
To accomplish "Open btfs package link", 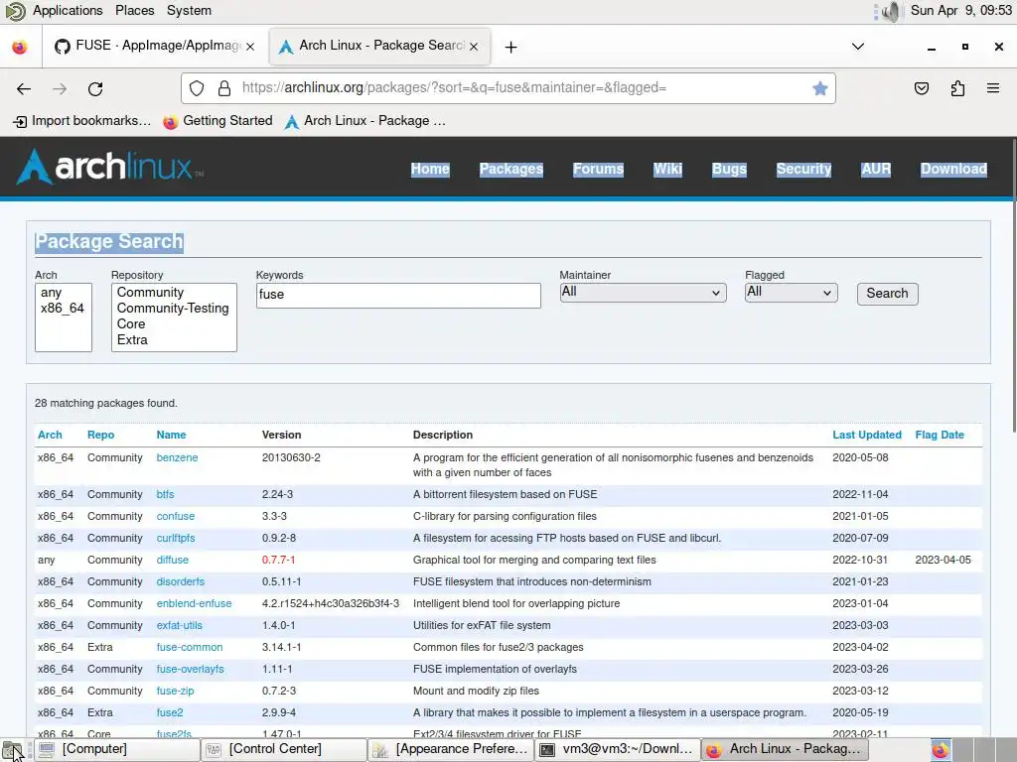I will [166, 494].
